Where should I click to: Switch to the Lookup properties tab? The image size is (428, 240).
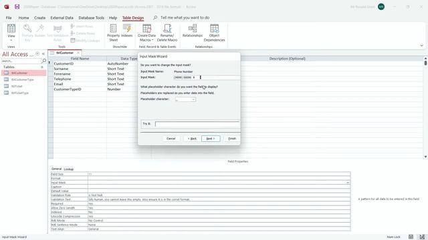click(x=69, y=169)
